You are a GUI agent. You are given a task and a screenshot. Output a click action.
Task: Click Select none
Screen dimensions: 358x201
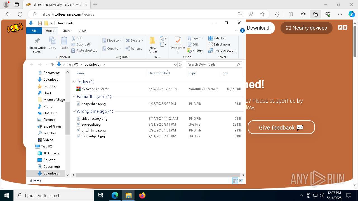pyautogui.click(x=220, y=44)
